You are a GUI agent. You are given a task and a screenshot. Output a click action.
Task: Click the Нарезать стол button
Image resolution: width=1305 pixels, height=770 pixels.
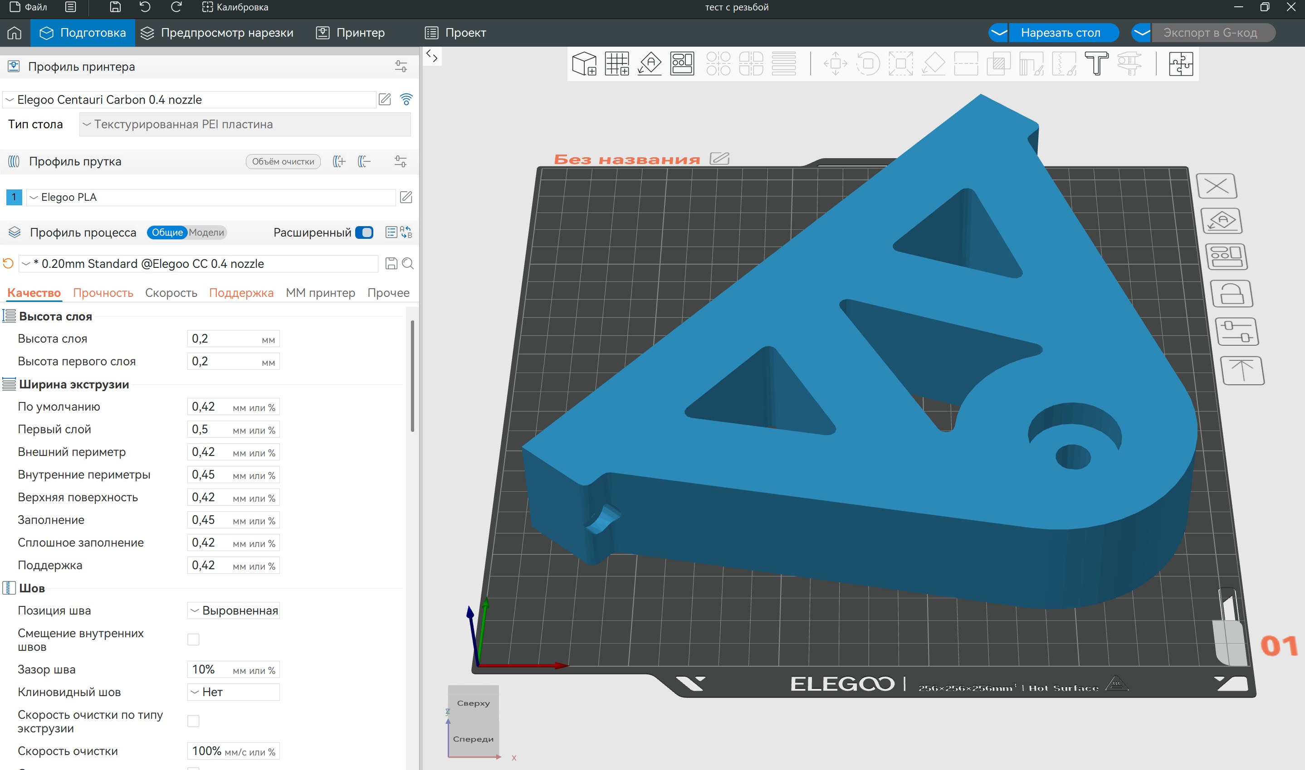[1060, 33]
